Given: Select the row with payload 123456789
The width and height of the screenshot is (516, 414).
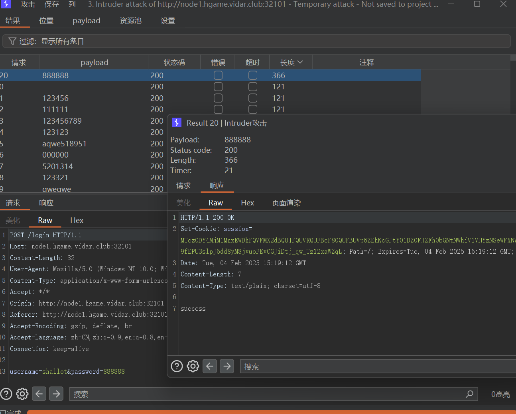Looking at the screenshot, I should 83,121.
